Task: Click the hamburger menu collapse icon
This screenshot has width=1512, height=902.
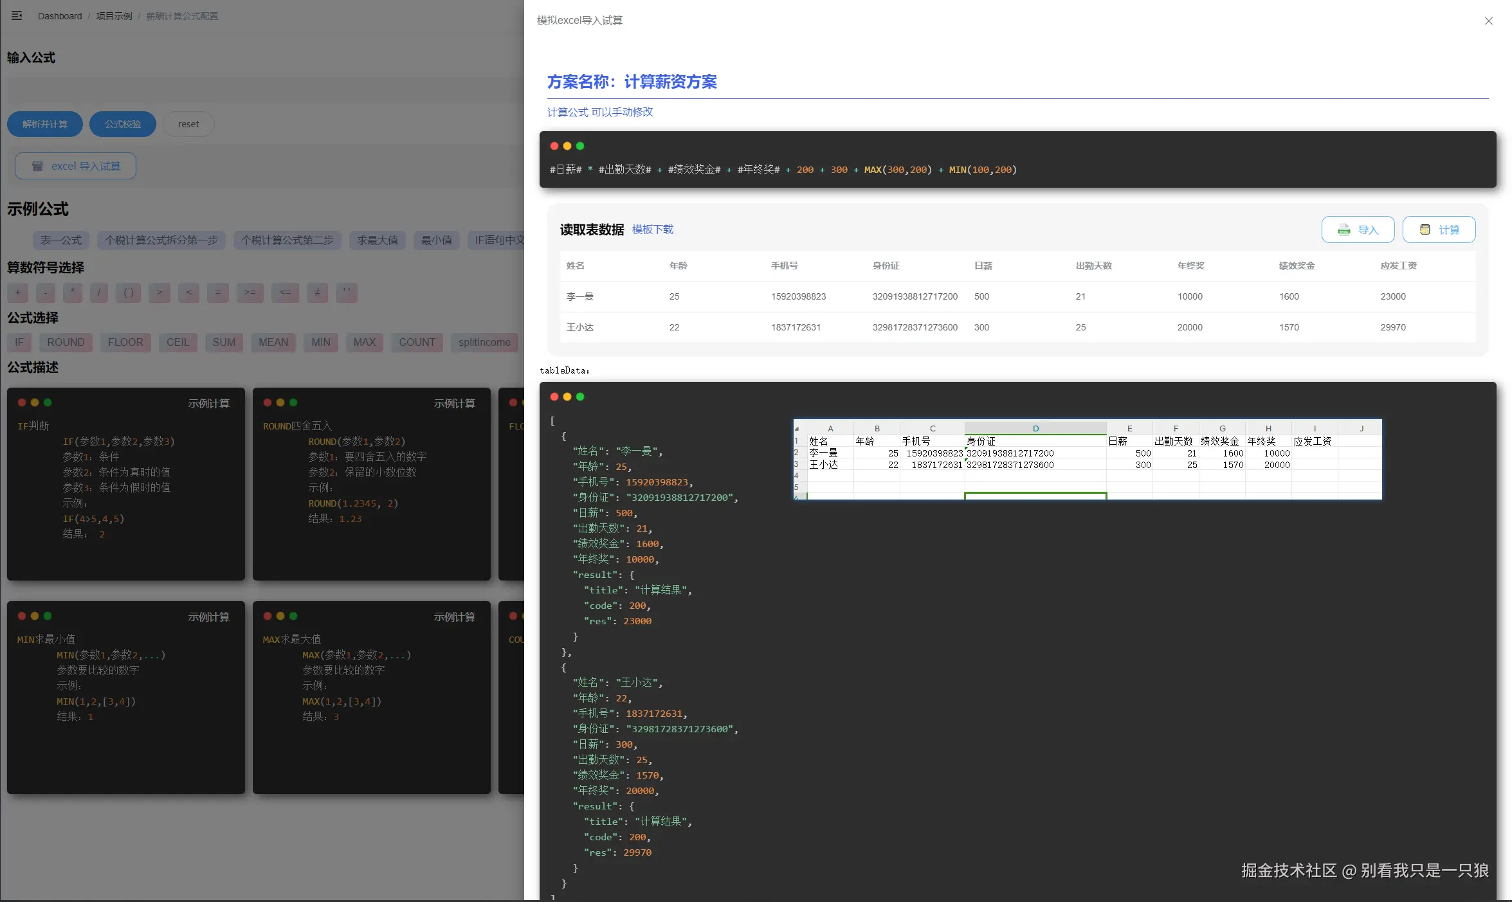Action: [x=17, y=15]
